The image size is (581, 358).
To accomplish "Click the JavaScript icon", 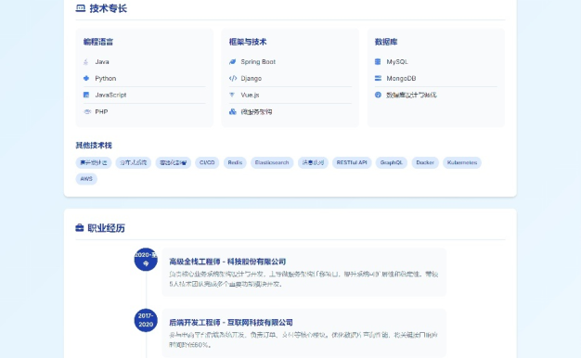I will click(86, 95).
